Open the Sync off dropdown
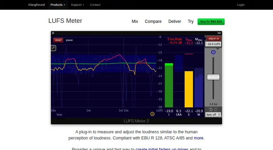Image resolution: width=273 pixels, height=150 pixels. 213,115
